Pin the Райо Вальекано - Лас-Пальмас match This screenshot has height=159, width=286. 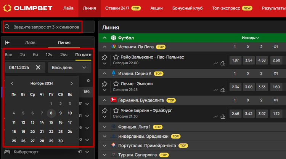104,57
